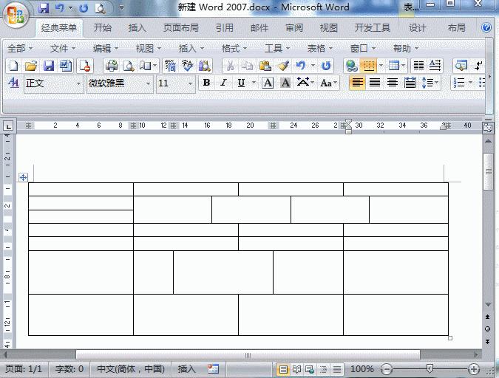Switch to web layout view
This screenshot has height=378, width=499.
(x=310, y=369)
